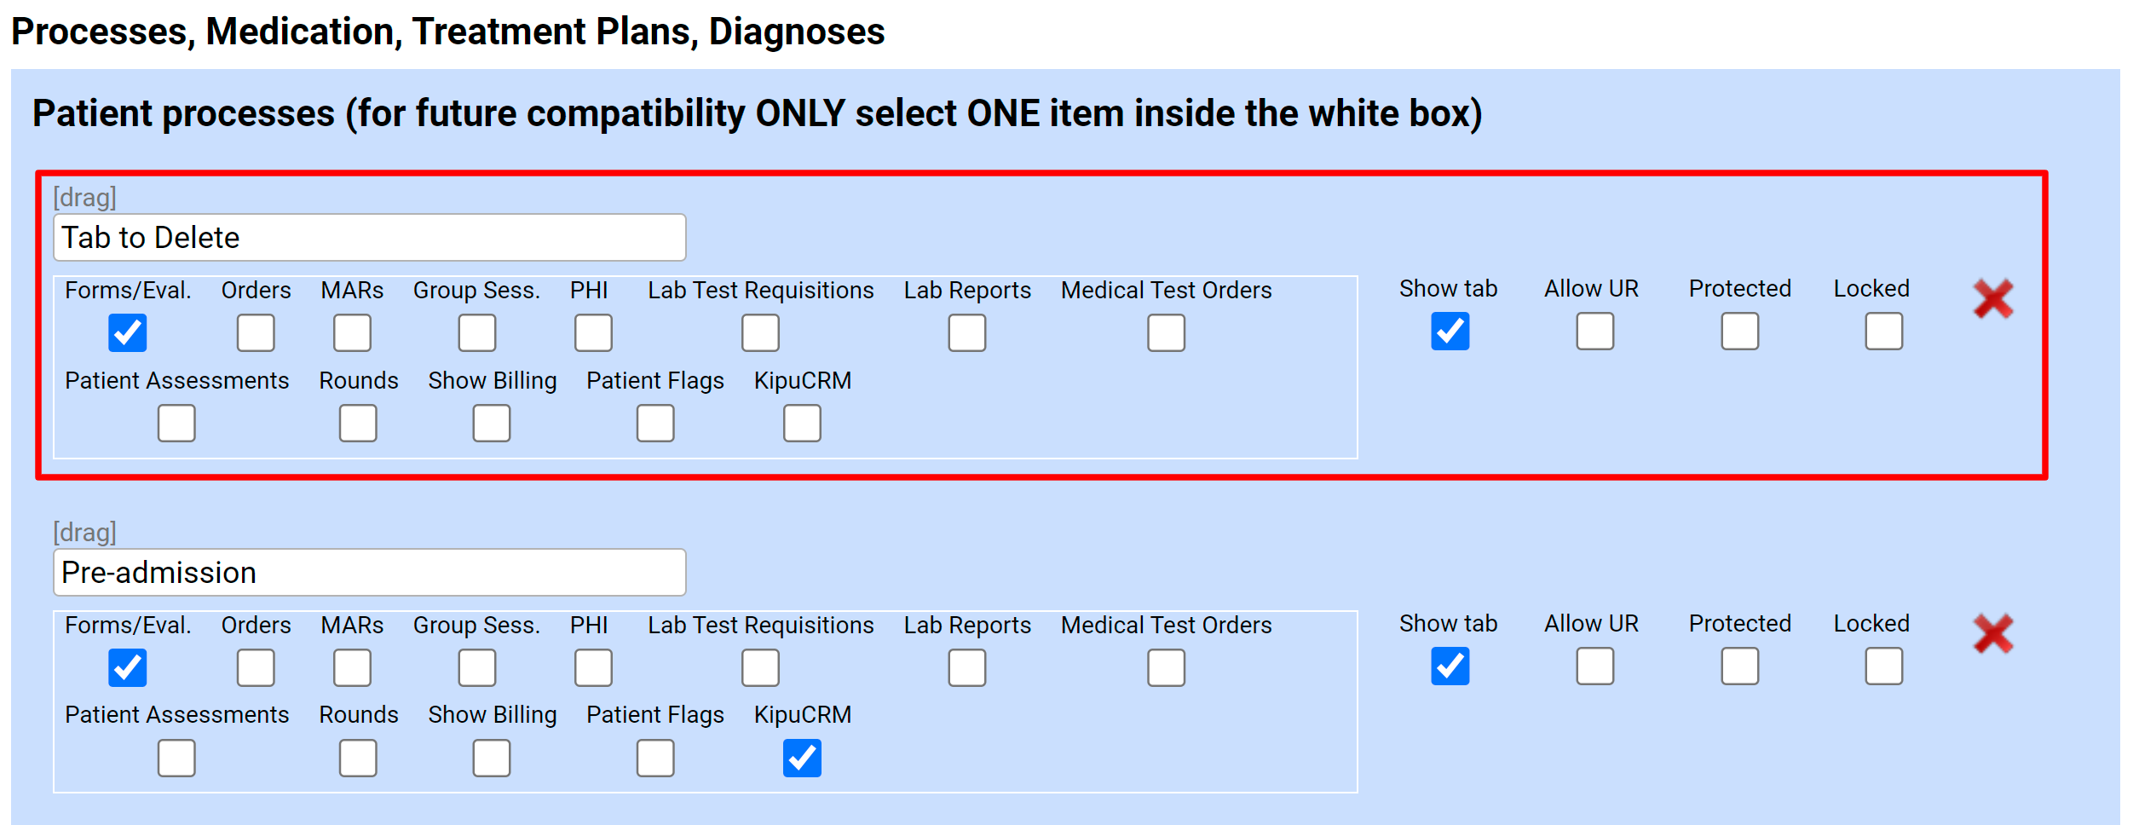Click the Pre-admission tab name field
This screenshot has width=2139, height=825.
coord(371,573)
